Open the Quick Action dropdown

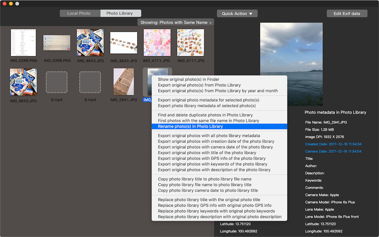tap(237, 14)
